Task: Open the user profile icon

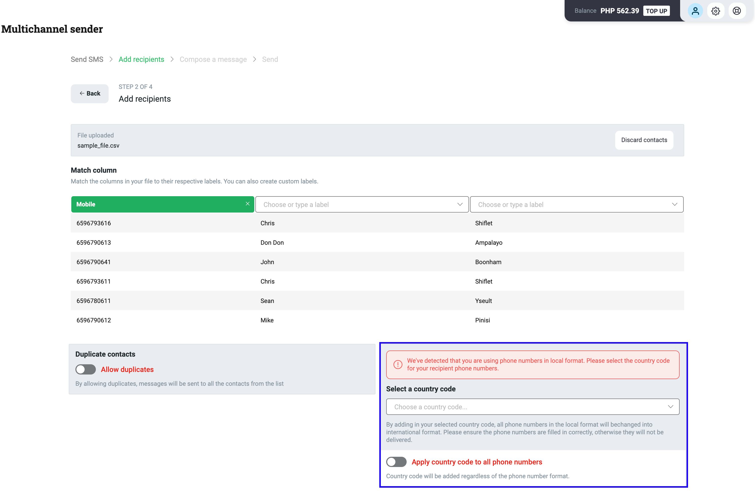Action: (x=695, y=11)
